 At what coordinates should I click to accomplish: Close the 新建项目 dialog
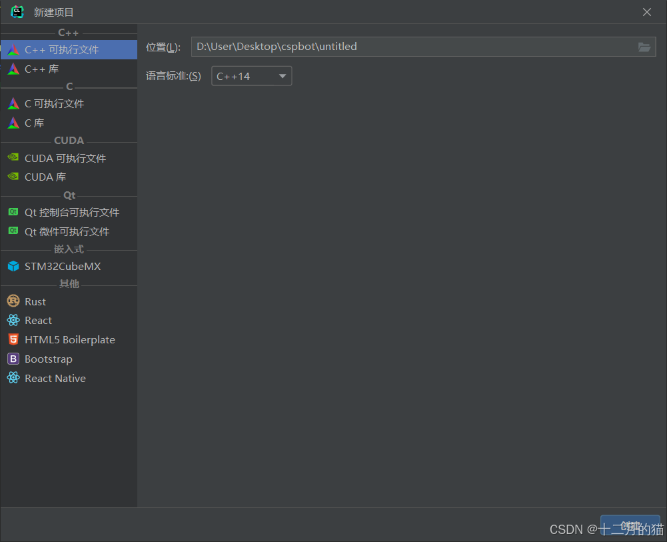point(646,12)
